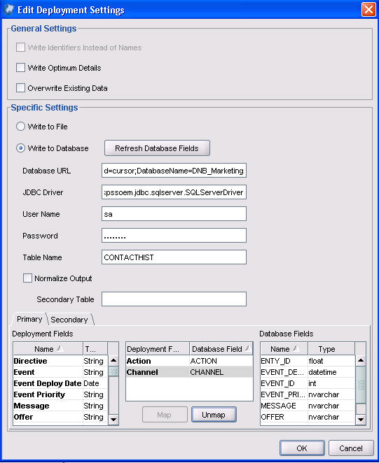Viewport: 379px width, 463px height.
Task: Click the Database Fields scrollbar thumb
Action: coord(361,385)
